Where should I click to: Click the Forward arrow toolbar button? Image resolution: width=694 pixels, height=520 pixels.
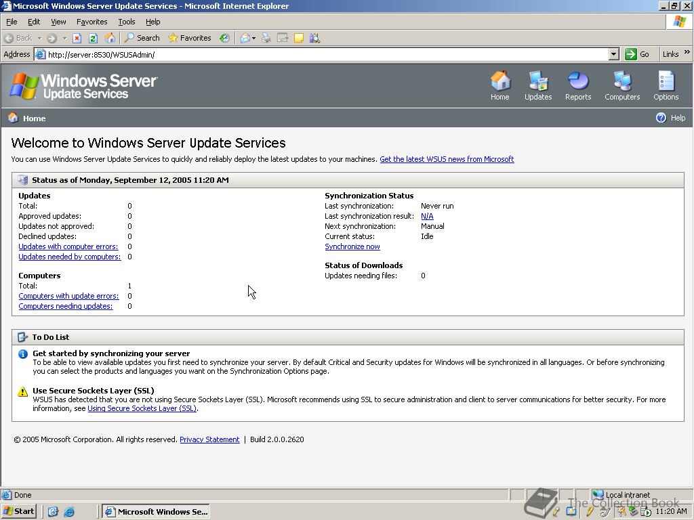pos(52,38)
